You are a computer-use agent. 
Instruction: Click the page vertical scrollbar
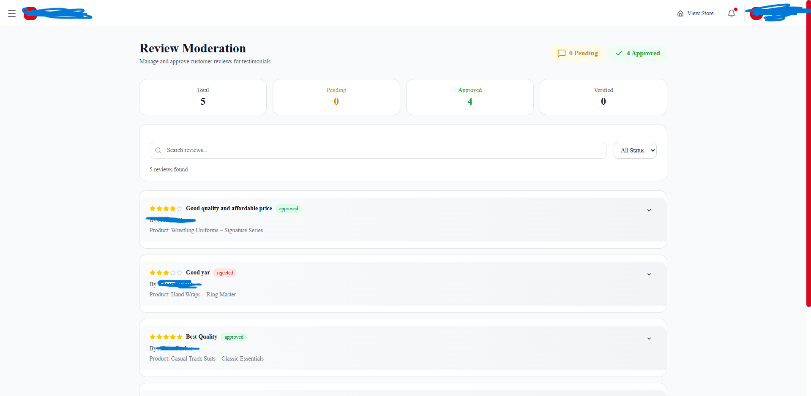click(808, 154)
